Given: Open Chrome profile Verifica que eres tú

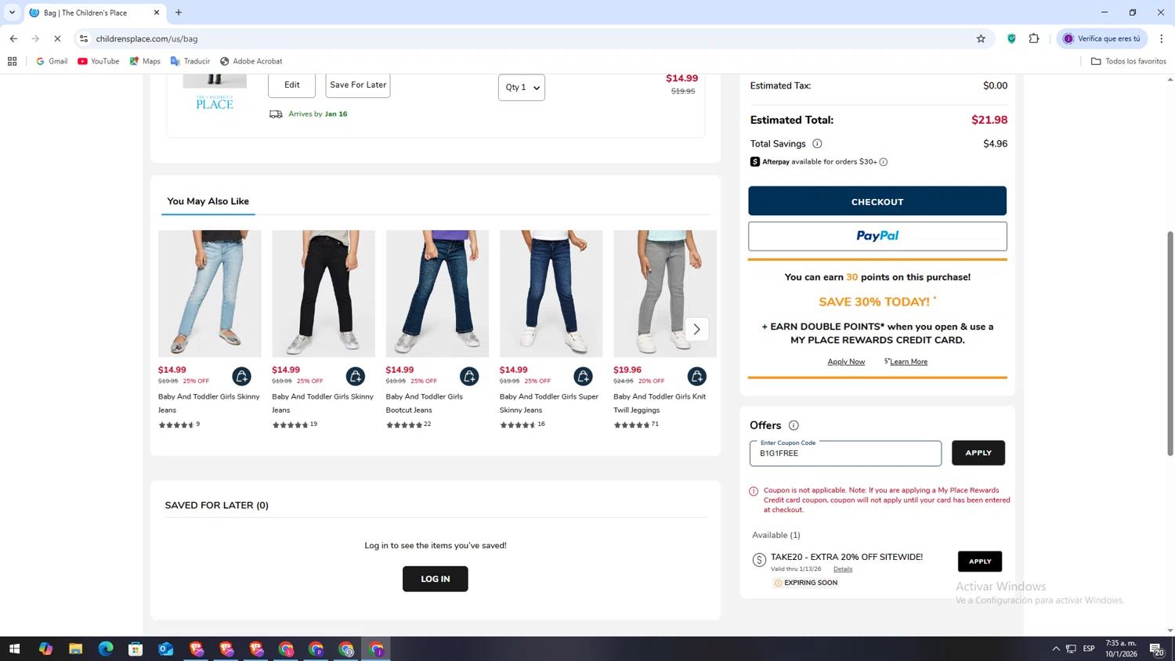Looking at the screenshot, I should (1102, 38).
